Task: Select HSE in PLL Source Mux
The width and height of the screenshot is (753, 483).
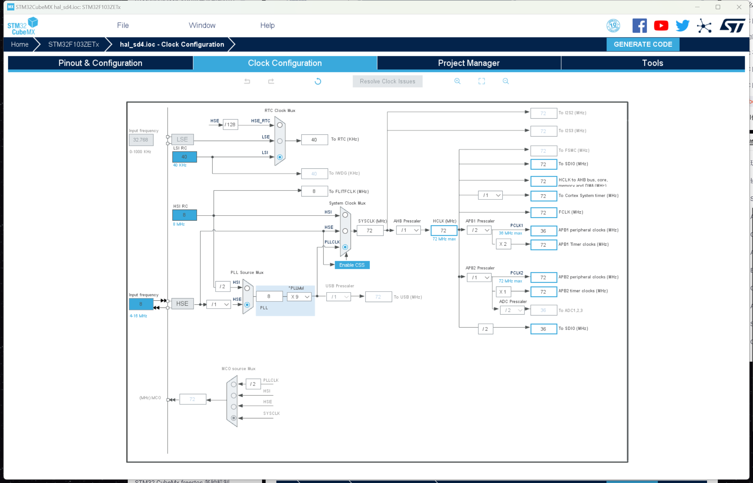Action: (x=247, y=304)
